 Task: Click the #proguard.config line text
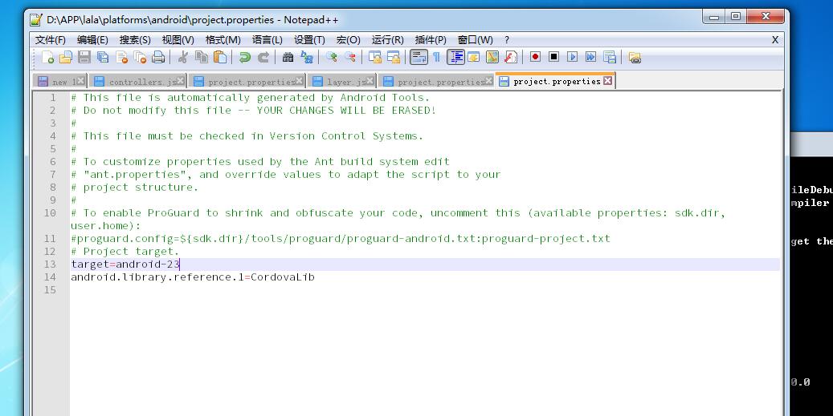point(341,239)
